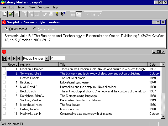Open the Window menu
This screenshot has height=126, width=168.
43,7
